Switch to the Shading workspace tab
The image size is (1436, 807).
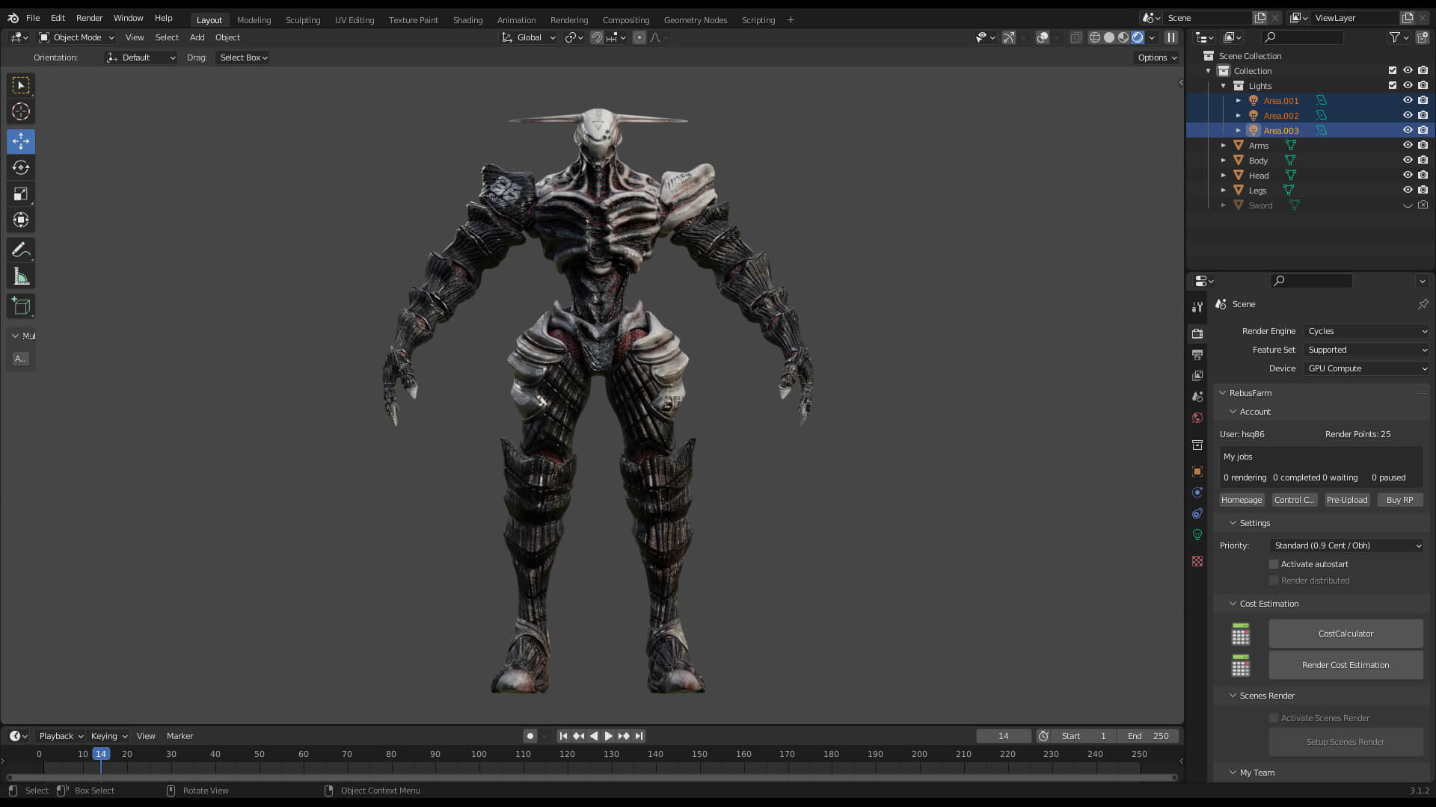467,20
